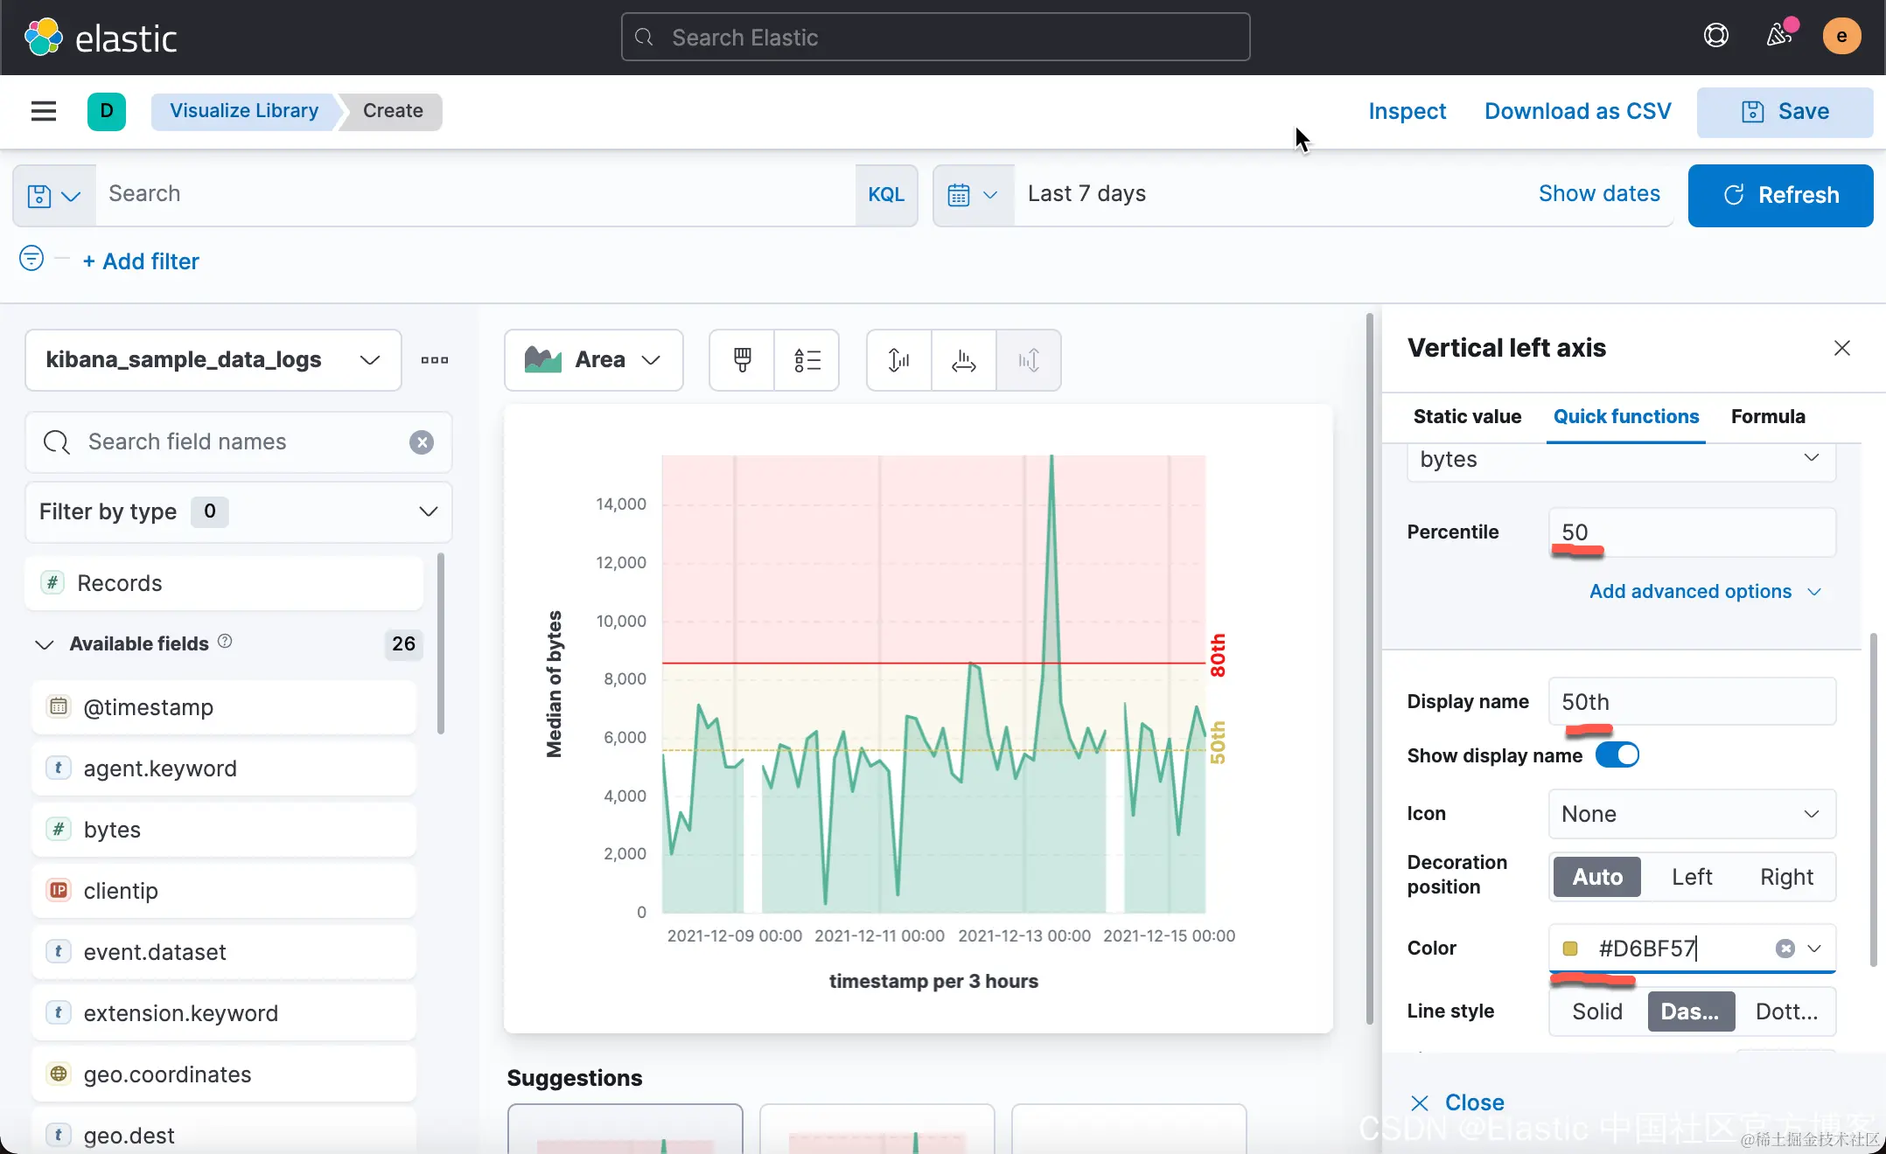The height and width of the screenshot is (1154, 1886).
Task: Open the Icon None dropdown
Action: click(x=1691, y=814)
